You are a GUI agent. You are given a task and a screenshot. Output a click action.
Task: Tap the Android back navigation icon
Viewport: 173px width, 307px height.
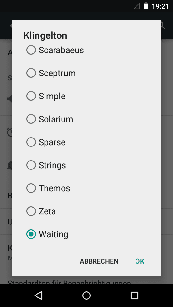click(x=38, y=295)
